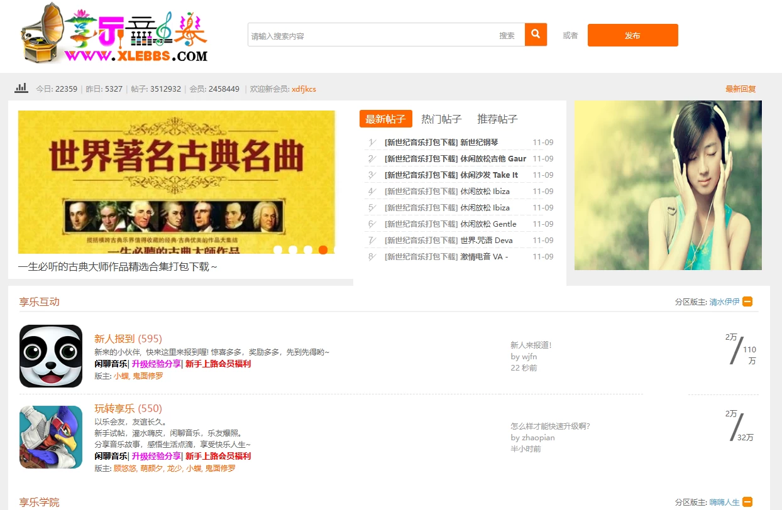Switch to the first slideshow dot
The height and width of the screenshot is (510, 782).
pos(278,250)
